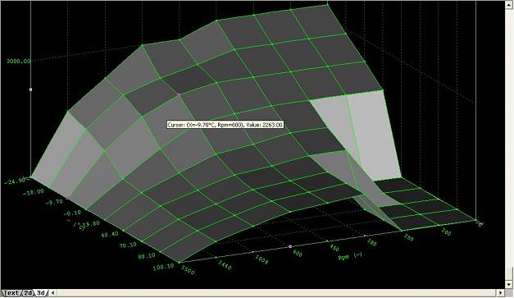Select the magenta cursor point on the surface
This screenshot has height=298, width=514.
(179, 95)
